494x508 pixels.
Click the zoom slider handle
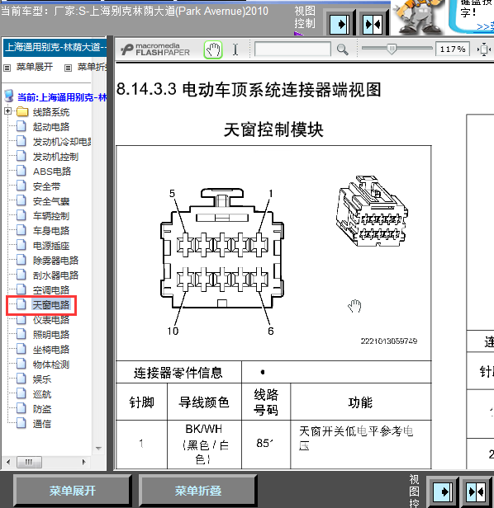(x=392, y=49)
